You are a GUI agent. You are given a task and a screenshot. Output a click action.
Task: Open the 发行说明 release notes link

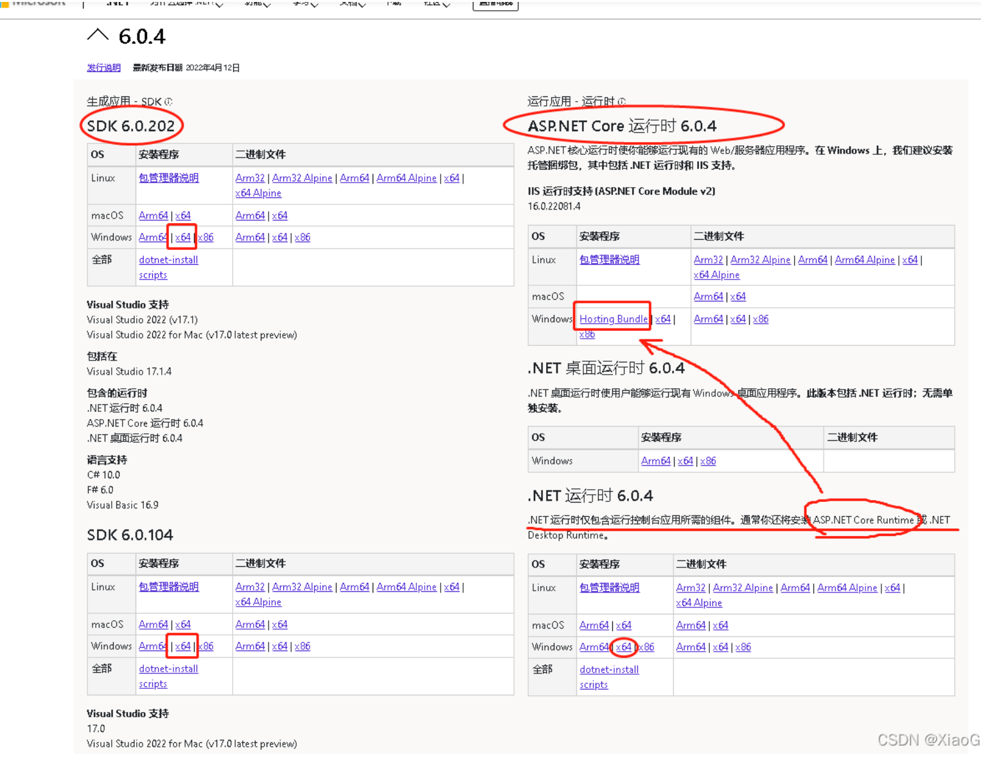103,67
